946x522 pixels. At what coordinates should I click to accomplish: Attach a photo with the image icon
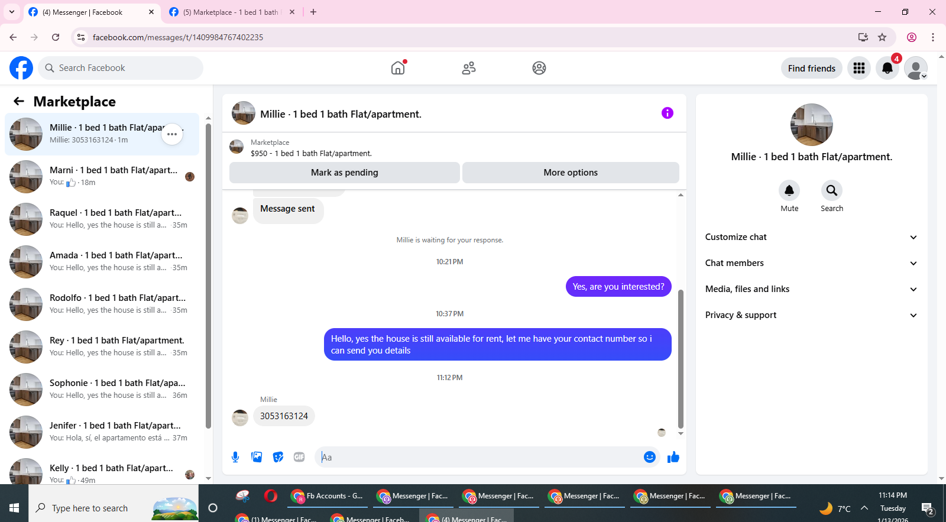point(257,457)
